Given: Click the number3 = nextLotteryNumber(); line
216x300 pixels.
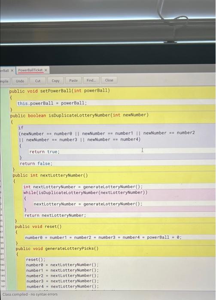Looking at the screenshot, I should click(x=63, y=281).
